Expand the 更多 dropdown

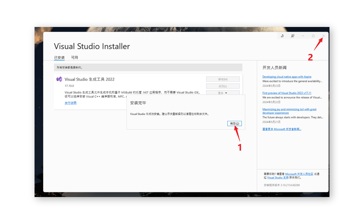tap(223, 93)
